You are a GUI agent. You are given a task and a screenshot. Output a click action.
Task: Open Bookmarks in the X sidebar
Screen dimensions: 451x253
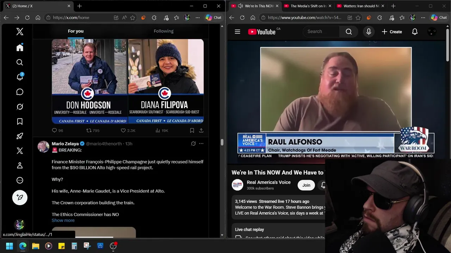coord(20,121)
